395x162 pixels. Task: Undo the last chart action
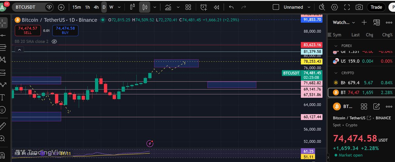tap(231, 7)
